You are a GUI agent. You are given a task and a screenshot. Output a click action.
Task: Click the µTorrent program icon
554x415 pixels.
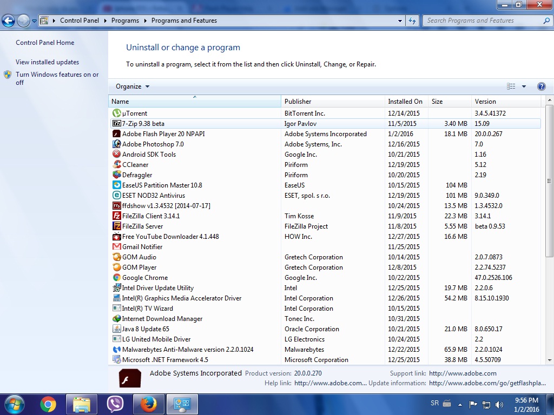117,113
